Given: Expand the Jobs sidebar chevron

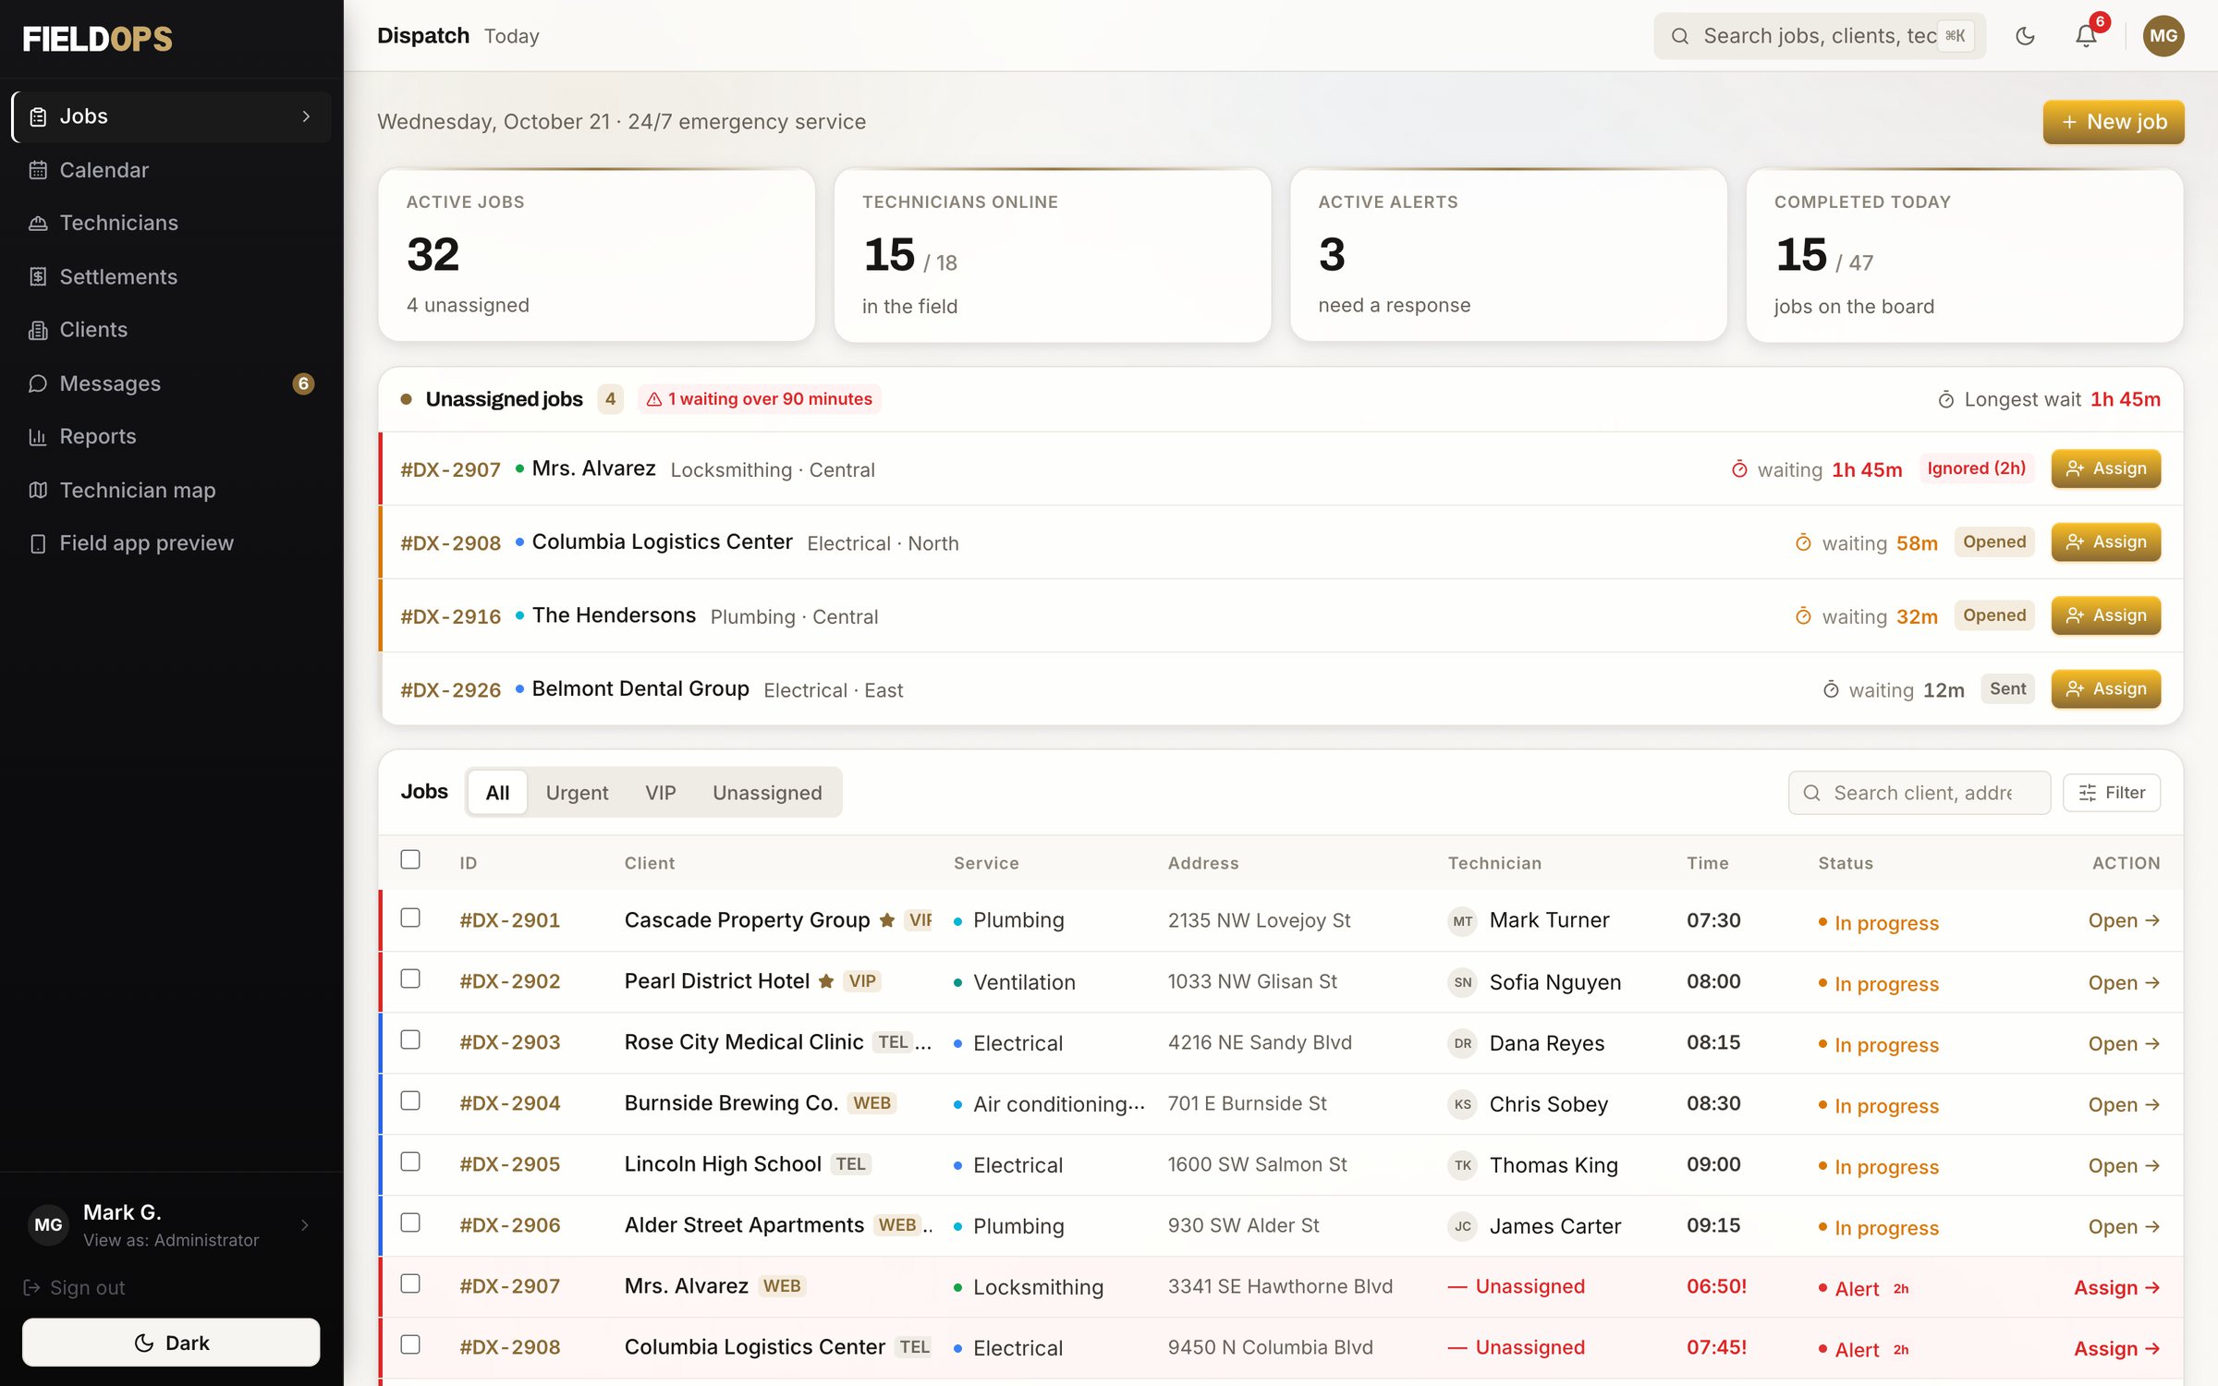Looking at the screenshot, I should pyautogui.click(x=306, y=116).
